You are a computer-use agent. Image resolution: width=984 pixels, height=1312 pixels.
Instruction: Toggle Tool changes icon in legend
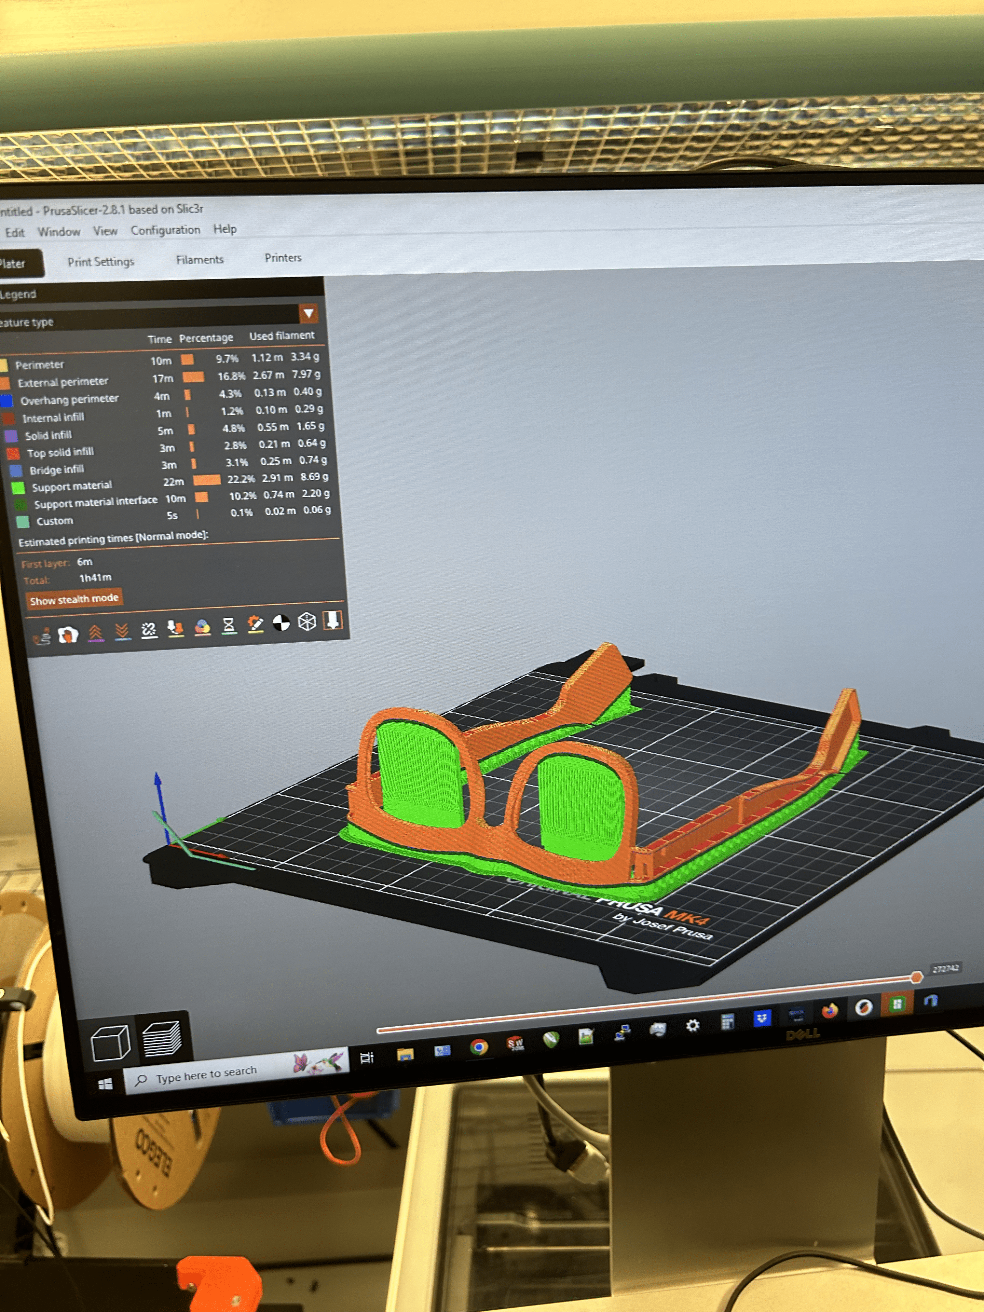coord(176,628)
